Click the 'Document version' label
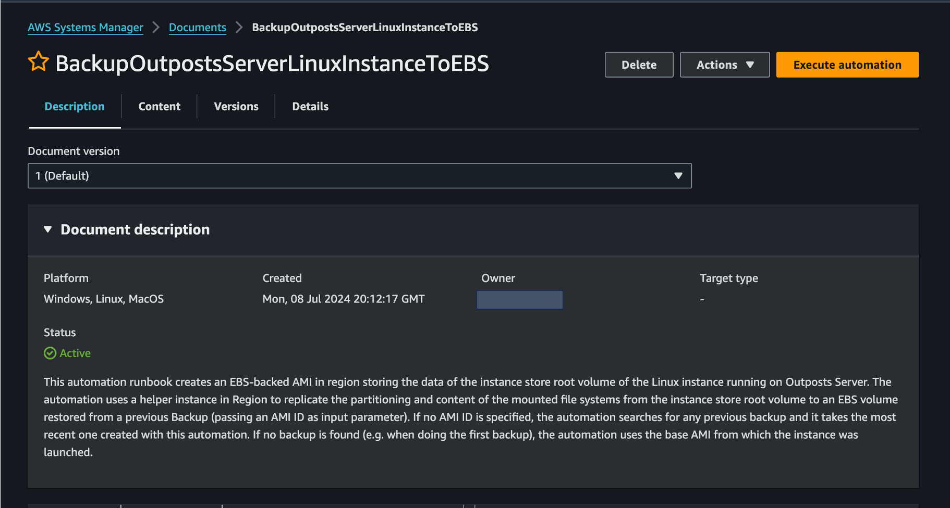The image size is (950, 508). pyautogui.click(x=74, y=151)
